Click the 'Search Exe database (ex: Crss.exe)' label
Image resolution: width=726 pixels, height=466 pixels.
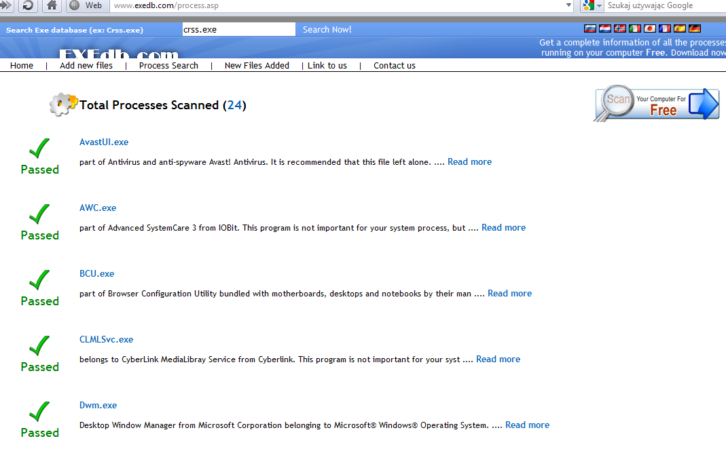75,30
